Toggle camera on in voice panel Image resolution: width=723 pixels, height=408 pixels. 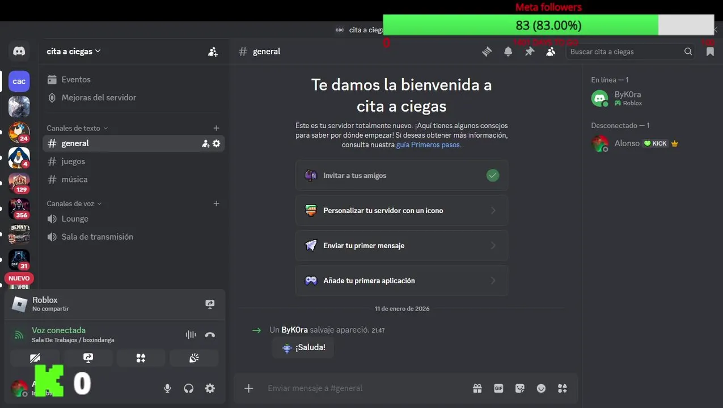pyautogui.click(x=35, y=358)
